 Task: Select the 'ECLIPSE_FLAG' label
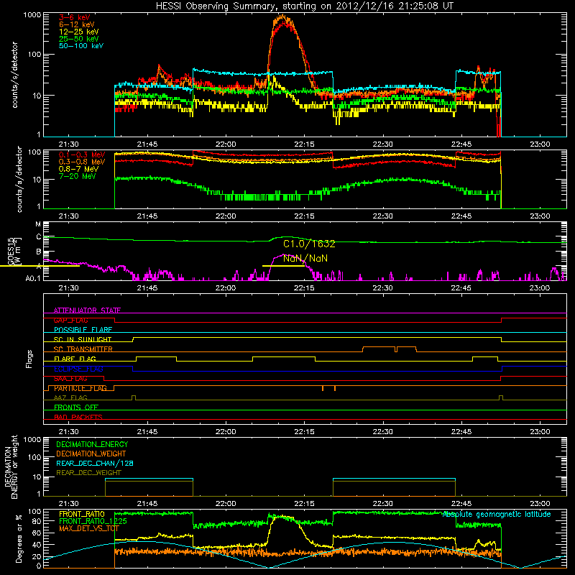coord(78,369)
